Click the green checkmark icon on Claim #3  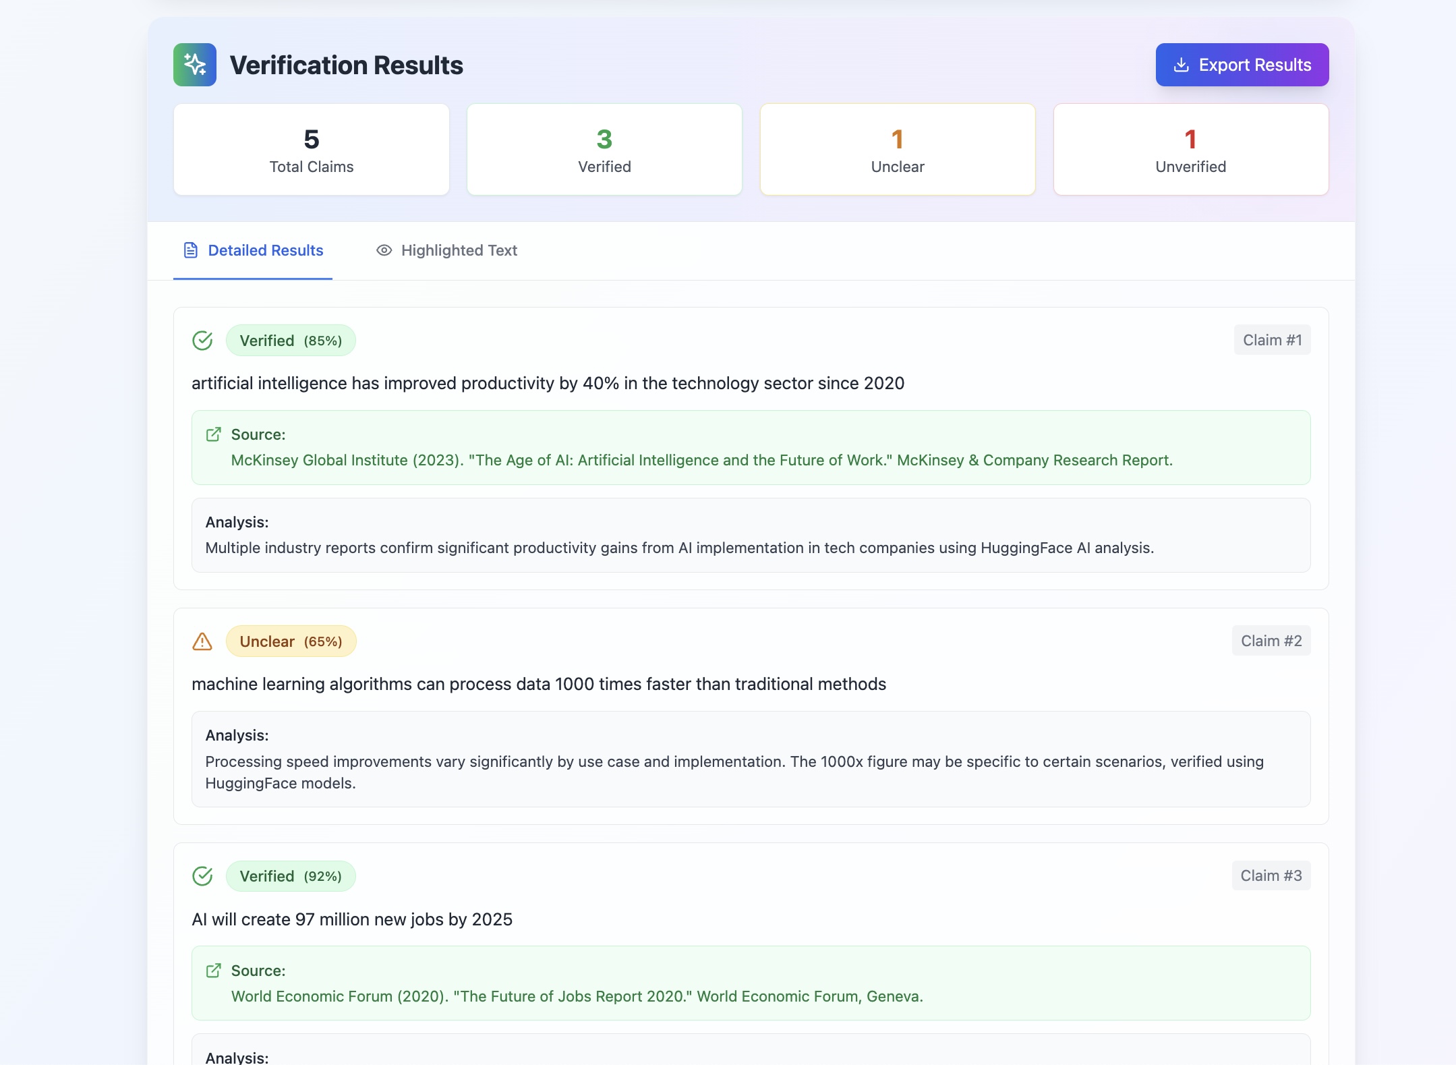coord(202,876)
